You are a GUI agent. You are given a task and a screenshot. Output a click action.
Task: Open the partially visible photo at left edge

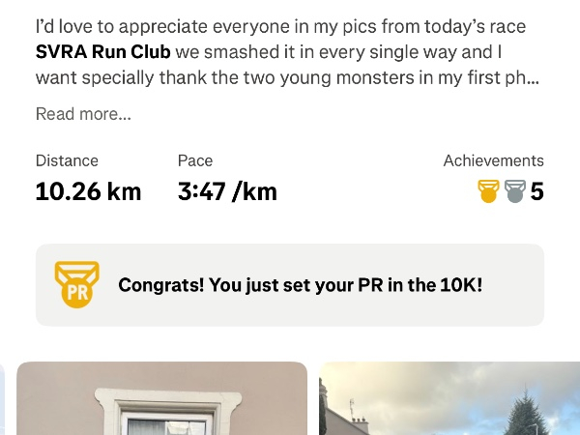coord(2,398)
